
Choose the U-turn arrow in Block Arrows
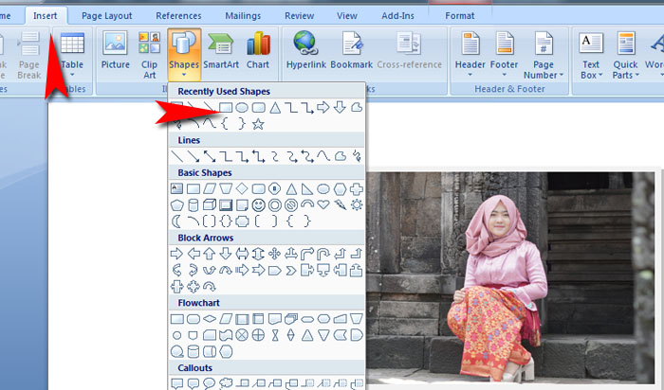click(323, 254)
